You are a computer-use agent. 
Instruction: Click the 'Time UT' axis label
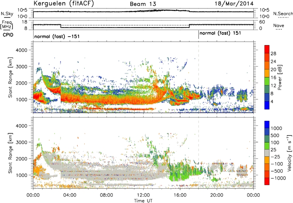(143, 201)
